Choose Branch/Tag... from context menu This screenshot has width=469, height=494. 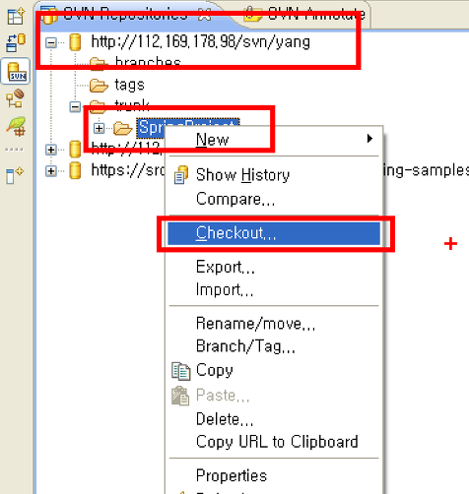click(x=274, y=346)
